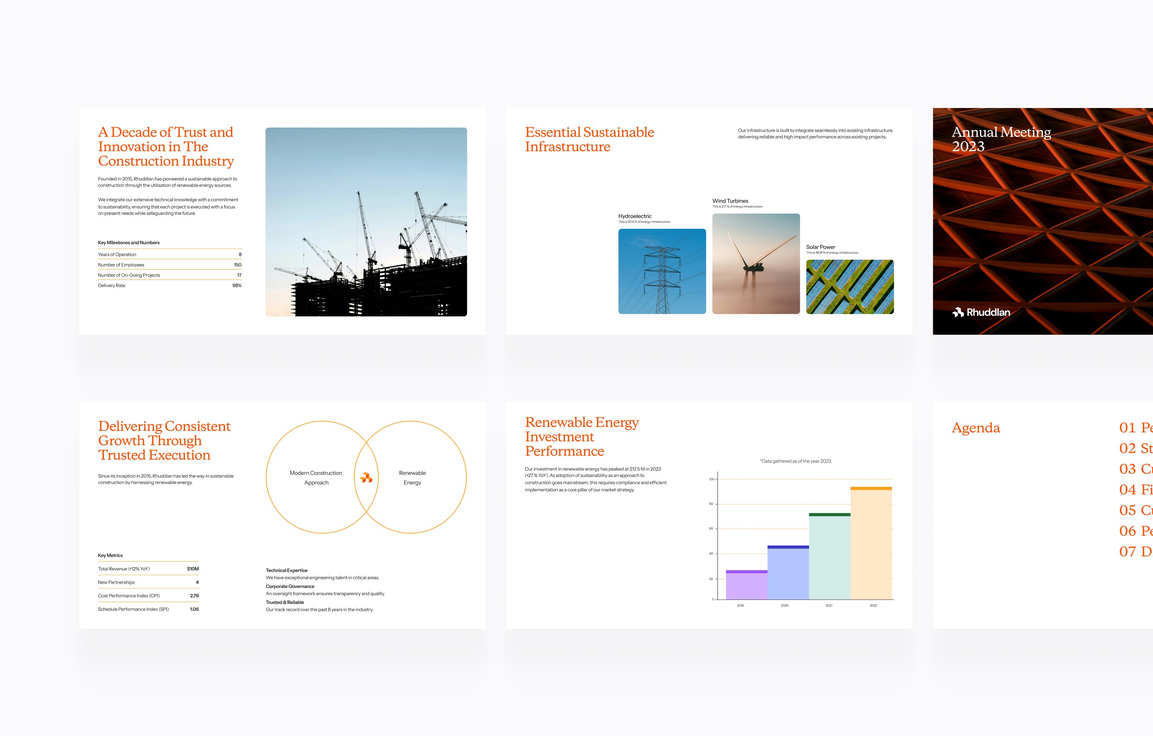Viewport: 1153px width, 736px height.
Task: Select the Hydroelectric pylon image
Action: [x=662, y=271]
